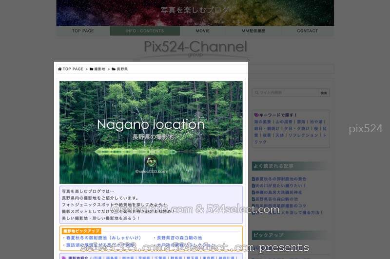390x259 pixels.
Task: Click the folder icon before 撮影地
Action: pyautogui.click(x=92, y=69)
